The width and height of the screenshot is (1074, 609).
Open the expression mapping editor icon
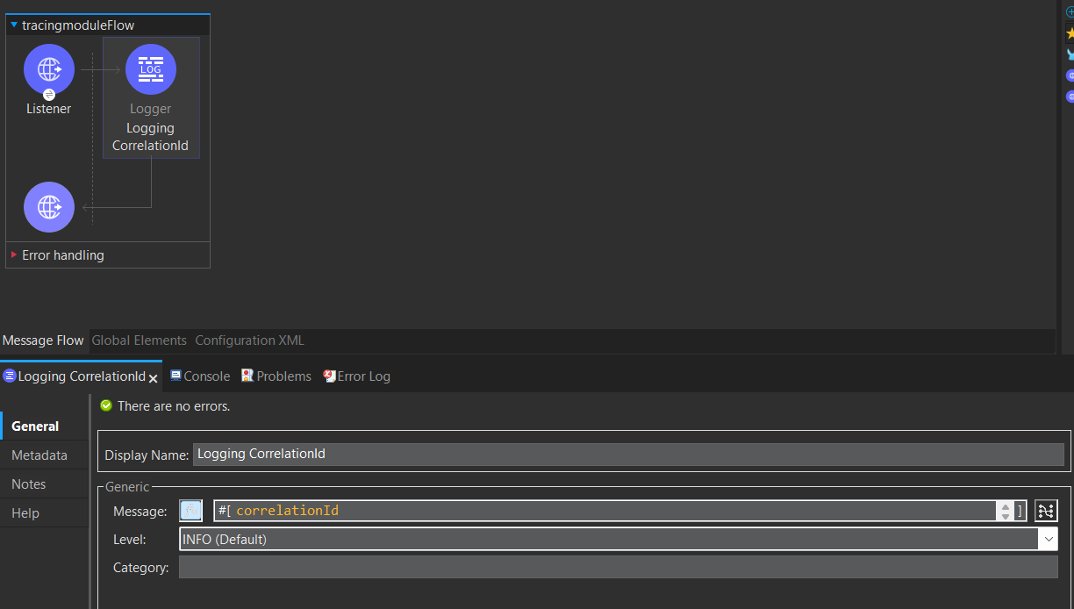pyautogui.click(x=1046, y=511)
